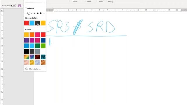Click the Touch ribbon group label
The image size is (187, 105).
[x=75, y=1]
